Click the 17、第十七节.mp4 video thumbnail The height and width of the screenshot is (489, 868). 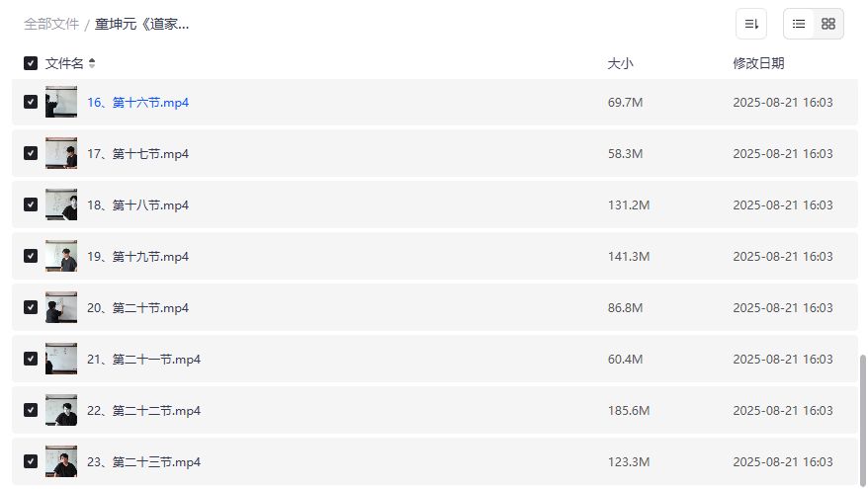coord(61,153)
